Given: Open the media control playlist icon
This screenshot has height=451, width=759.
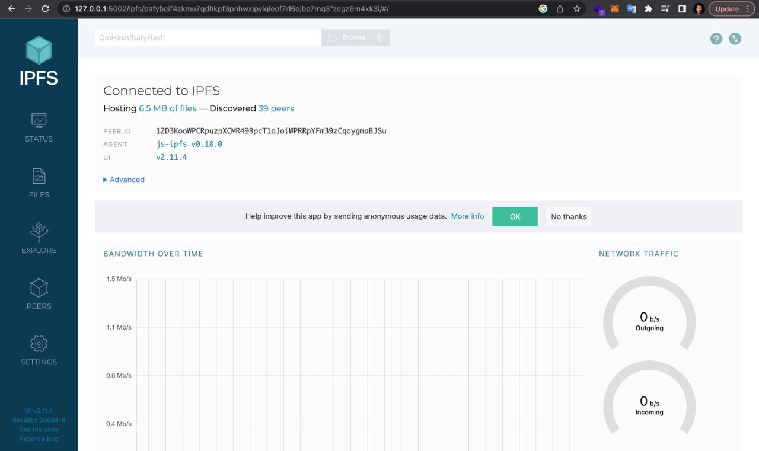Looking at the screenshot, I should (x=665, y=9).
